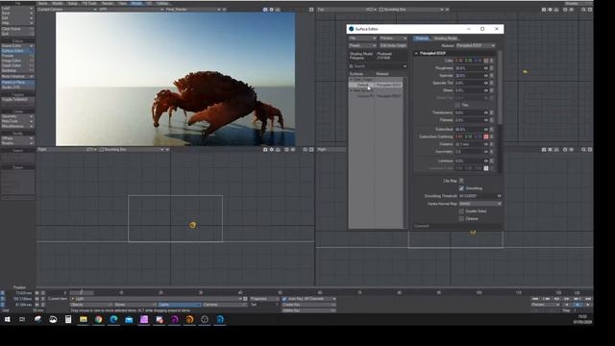
Task: Open Specular texture T button
Action: pyautogui.click(x=491, y=75)
